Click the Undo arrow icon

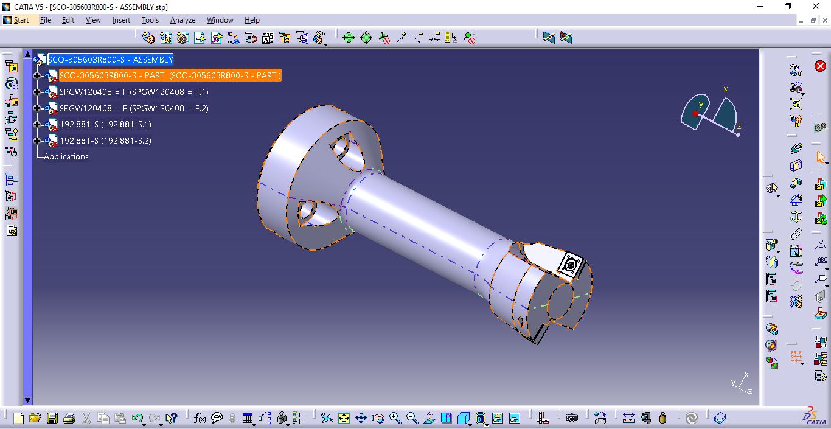point(137,418)
